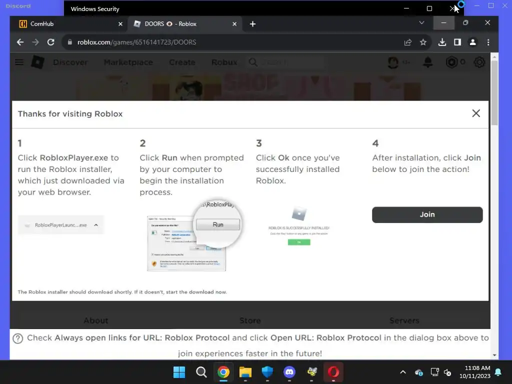Bookmark this page with the star icon
Image resolution: width=512 pixels, height=384 pixels.
pyautogui.click(x=423, y=42)
